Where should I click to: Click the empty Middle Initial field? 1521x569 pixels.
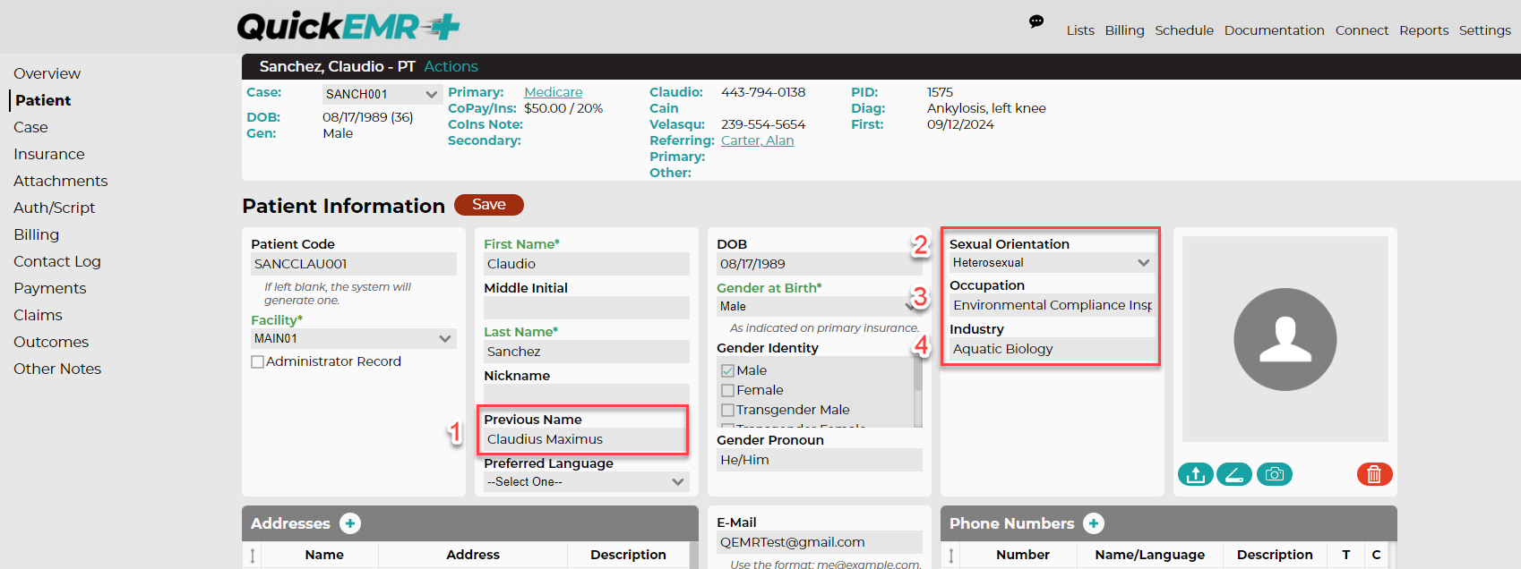(587, 308)
